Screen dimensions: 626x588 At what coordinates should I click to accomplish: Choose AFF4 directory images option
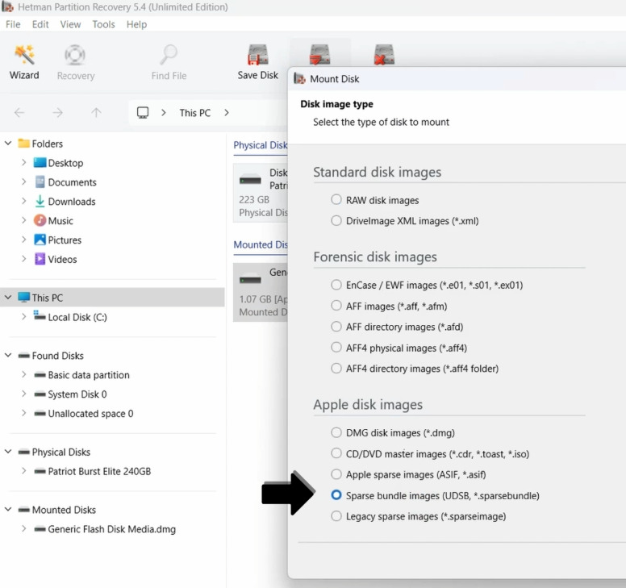coord(336,368)
